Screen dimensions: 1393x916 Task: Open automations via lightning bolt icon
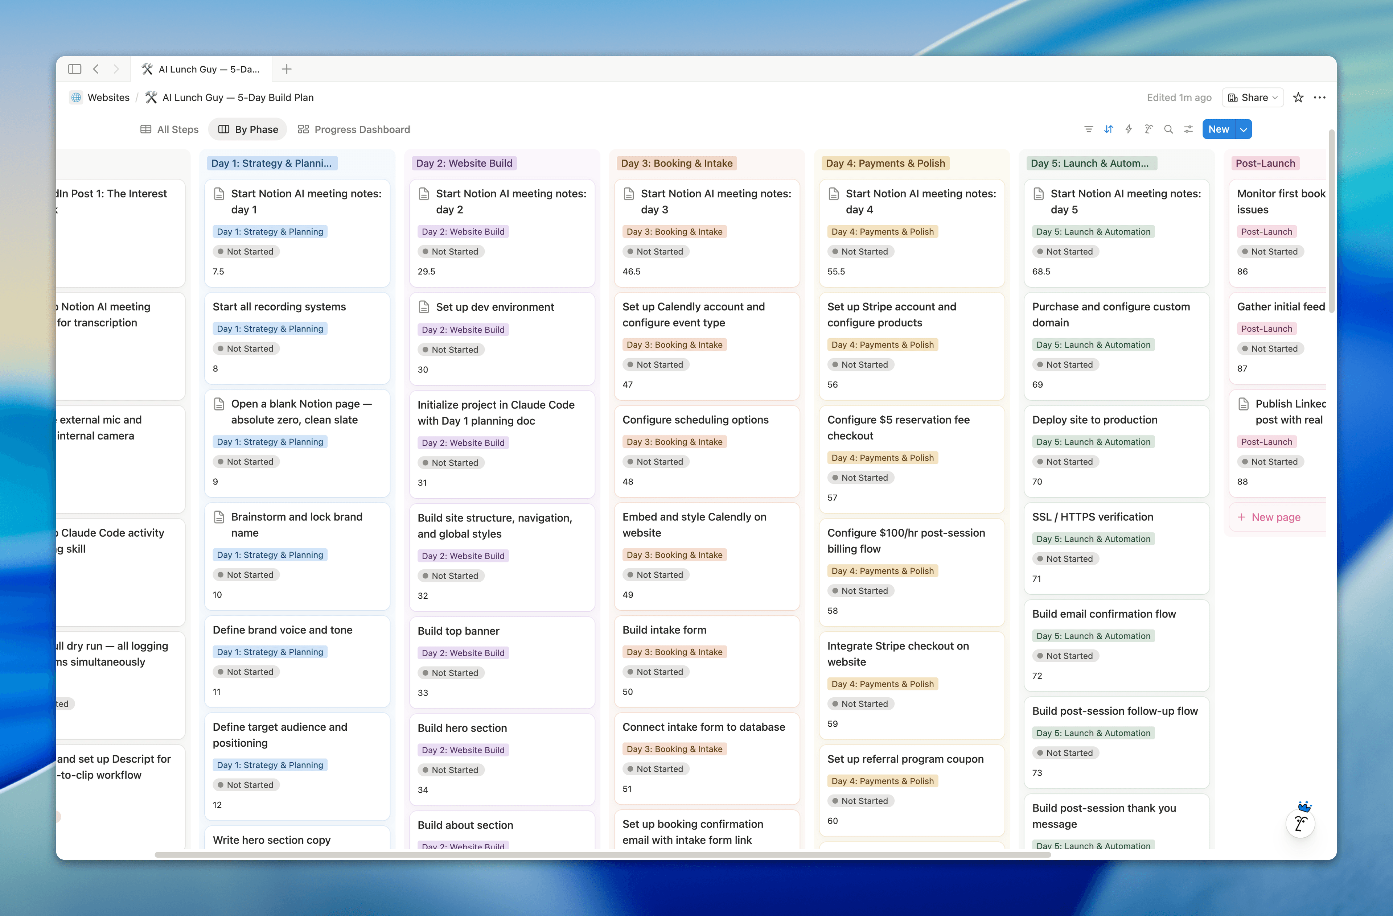point(1129,129)
